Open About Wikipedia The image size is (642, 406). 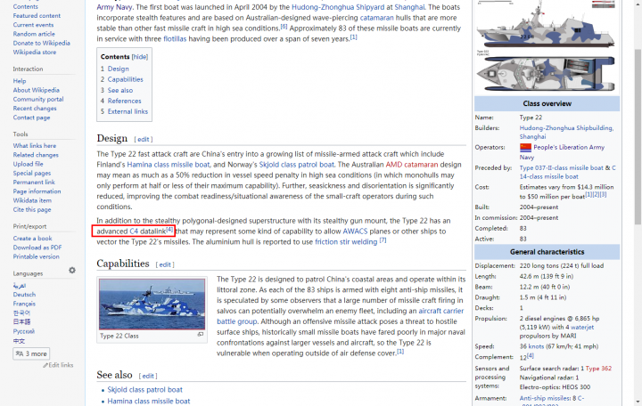point(36,90)
